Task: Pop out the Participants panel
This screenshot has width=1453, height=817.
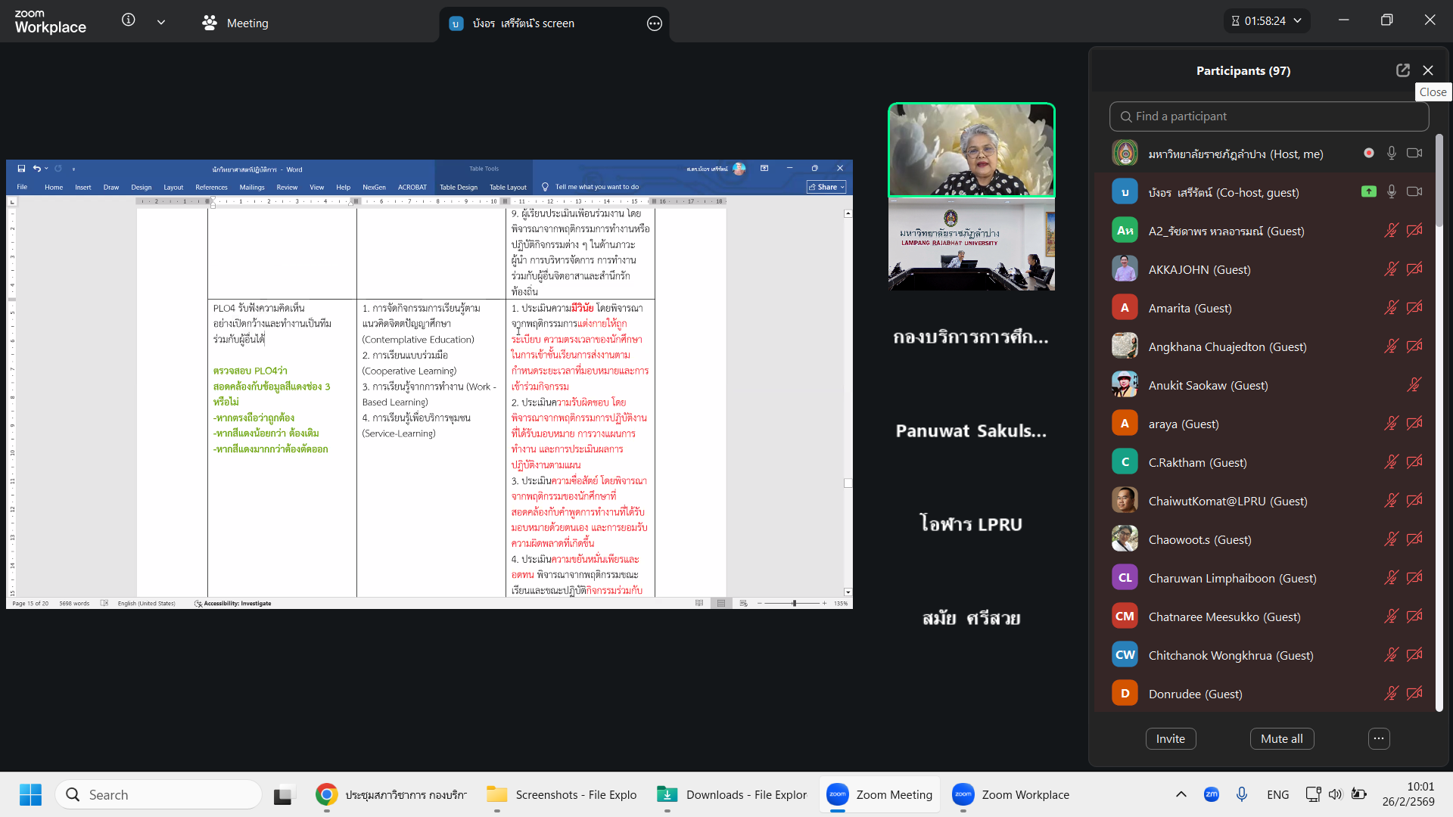Action: click(x=1402, y=70)
